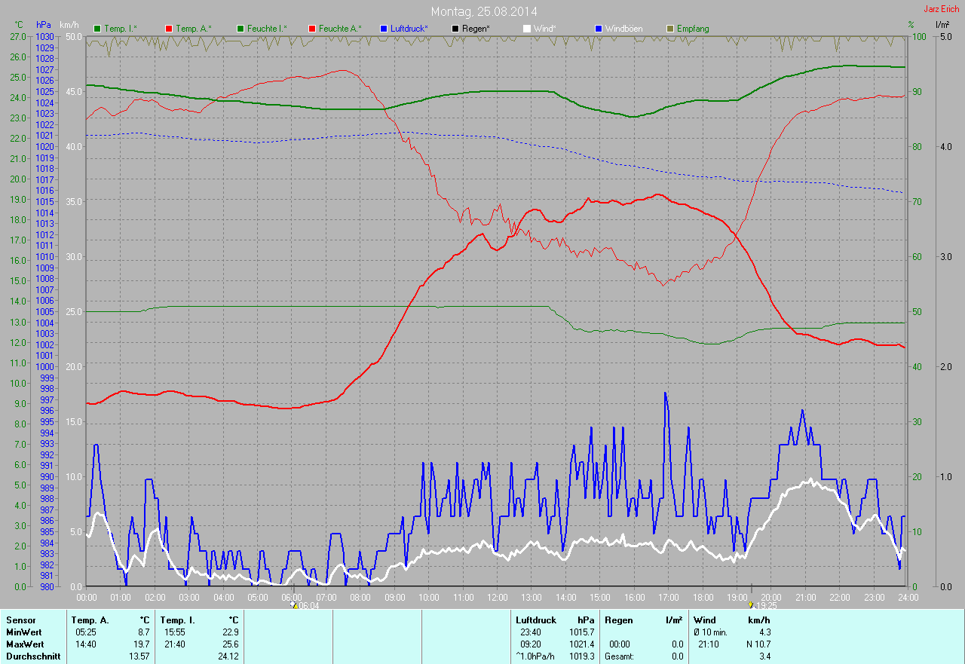965x664 pixels.
Task: Click the sunrise marker at 06:04
Action: [294, 604]
